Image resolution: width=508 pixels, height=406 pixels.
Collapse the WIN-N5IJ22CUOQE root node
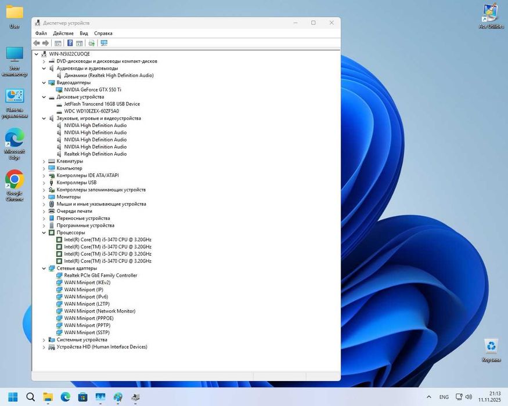point(36,54)
